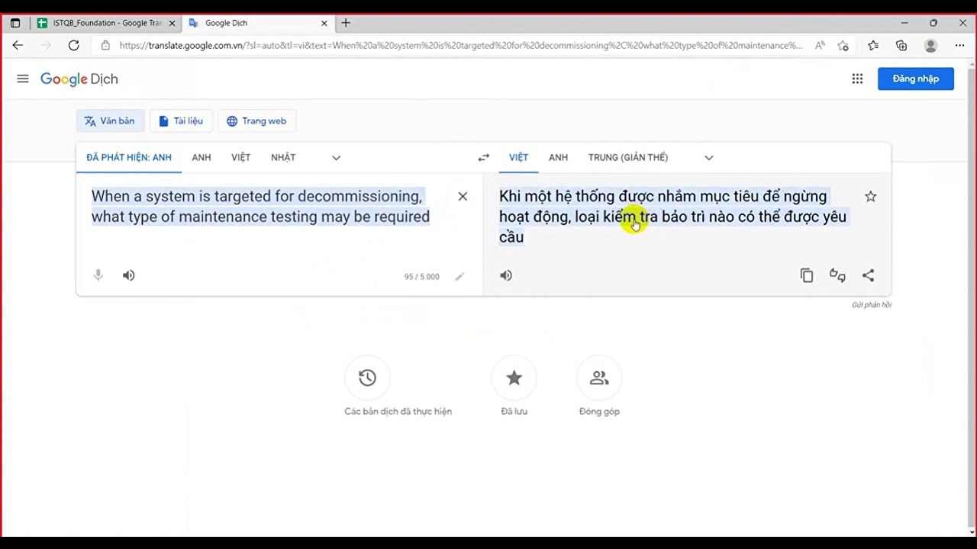Select TRUNG (GIẢN THỂ) as target language
Image resolution: width=977 pixels, height=549 pixels.
click(x=628, y=158)
